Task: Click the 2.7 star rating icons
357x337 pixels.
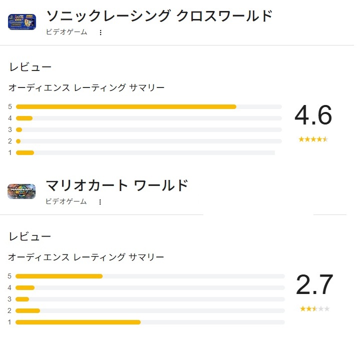Action: (314, 308)
